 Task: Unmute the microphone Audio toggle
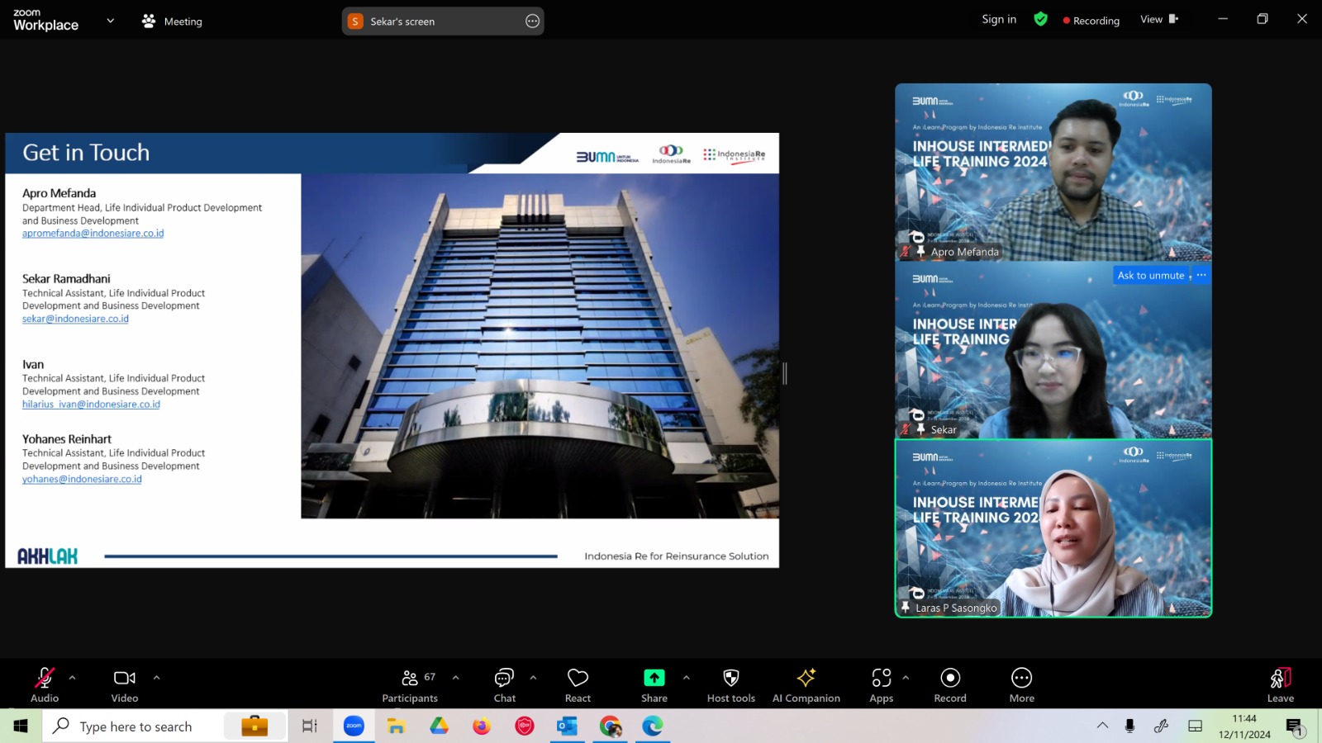pyautogui.click(x=45, y=685)
